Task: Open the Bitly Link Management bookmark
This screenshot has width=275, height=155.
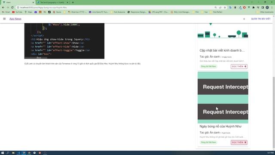Action: [180, 12]
